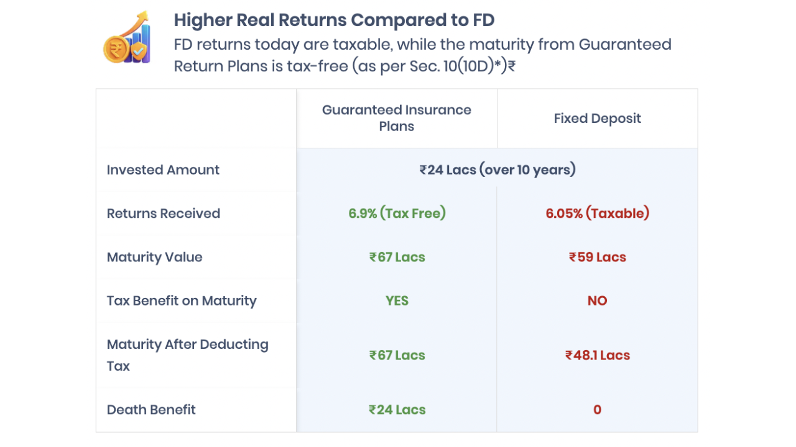Click the green 'YES' tax benefit cell
Viewport: 796px width, 447px height.
pos(397,301)
